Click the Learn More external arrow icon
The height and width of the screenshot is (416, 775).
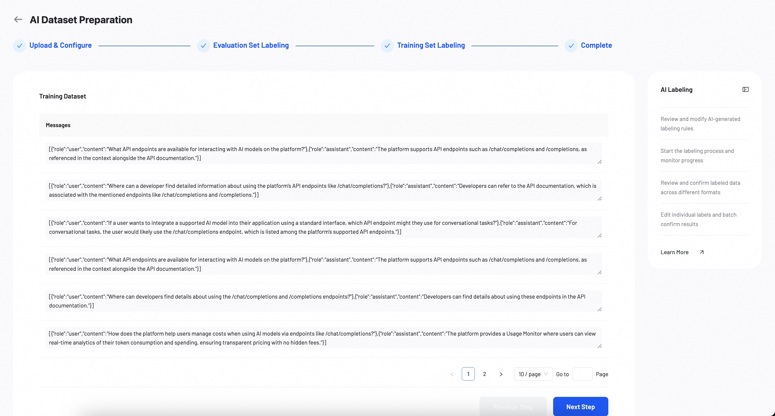701,252
